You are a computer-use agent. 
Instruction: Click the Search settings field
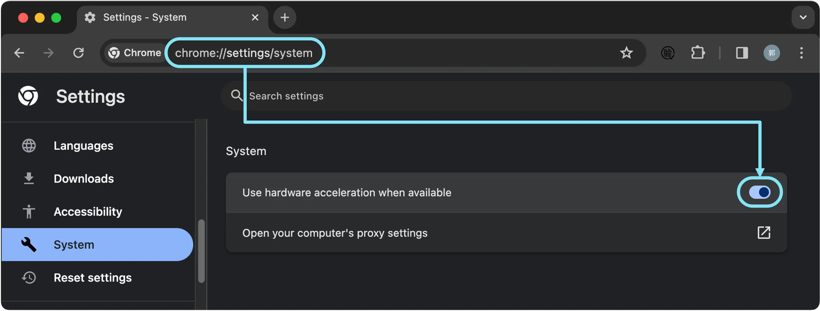pos(506,96)
